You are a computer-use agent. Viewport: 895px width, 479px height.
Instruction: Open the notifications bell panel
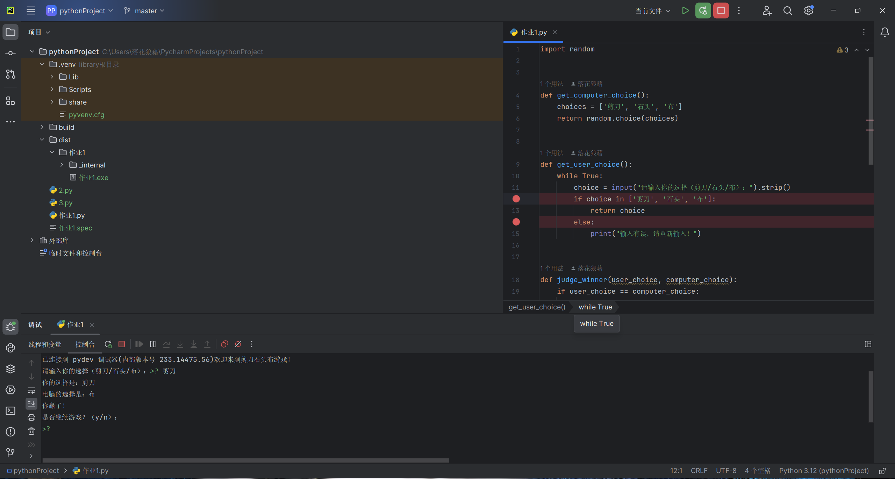pos(885,32)
